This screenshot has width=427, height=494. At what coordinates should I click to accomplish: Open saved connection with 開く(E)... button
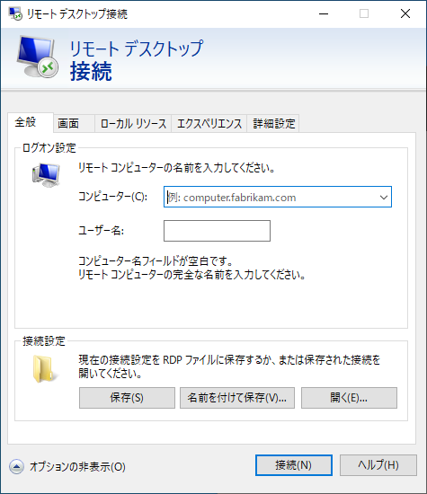click(x=349, y=398)
